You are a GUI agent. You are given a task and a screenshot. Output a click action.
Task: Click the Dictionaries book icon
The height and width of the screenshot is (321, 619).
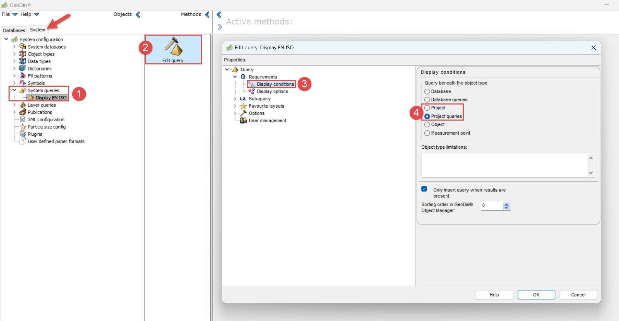(x=23, y=68)
